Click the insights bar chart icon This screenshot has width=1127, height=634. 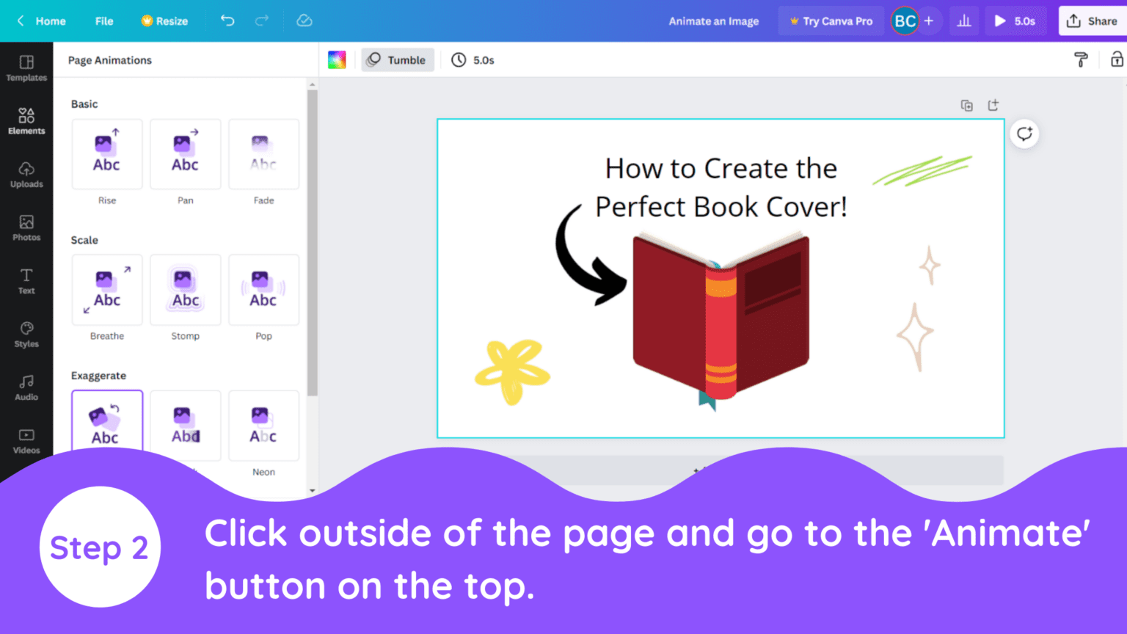click(964, 21)
